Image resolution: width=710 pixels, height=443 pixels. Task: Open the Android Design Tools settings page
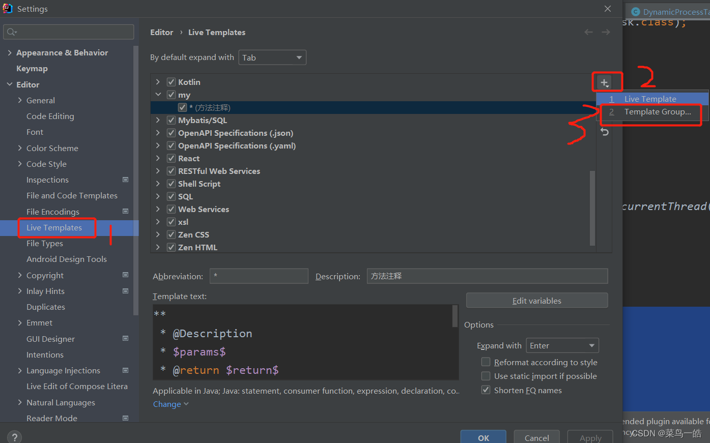[67, 259]
